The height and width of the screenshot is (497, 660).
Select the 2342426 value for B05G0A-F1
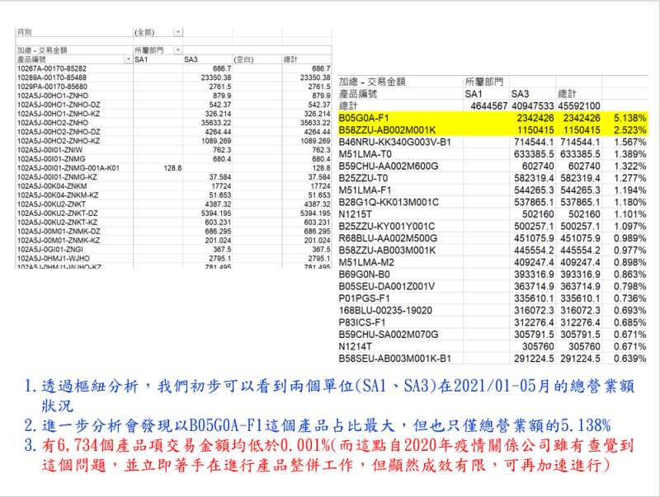[x=535, y=119]
